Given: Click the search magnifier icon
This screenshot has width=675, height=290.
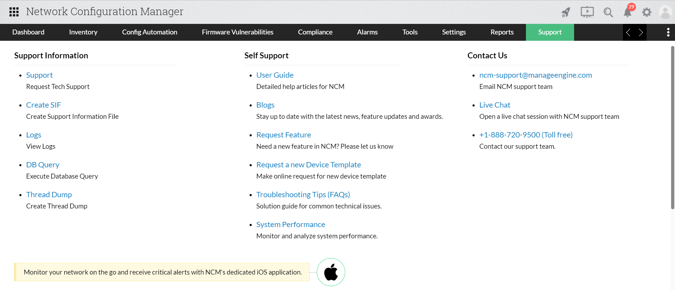Looking at the screenshot, I should 608,12.
